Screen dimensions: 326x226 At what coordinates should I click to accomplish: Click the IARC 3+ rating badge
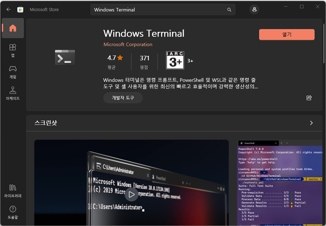pyautogui.click(x=175, y=60)
